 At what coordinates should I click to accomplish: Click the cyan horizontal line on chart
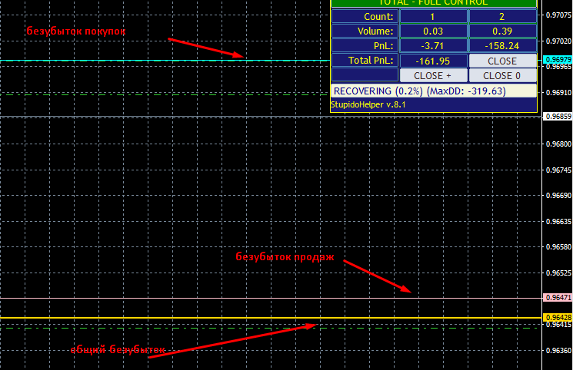click(x=165, y=61)
